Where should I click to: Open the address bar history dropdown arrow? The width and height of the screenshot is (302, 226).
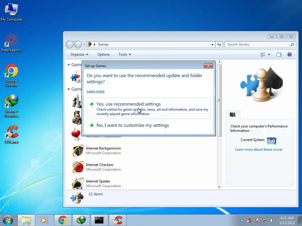[212, 44]
